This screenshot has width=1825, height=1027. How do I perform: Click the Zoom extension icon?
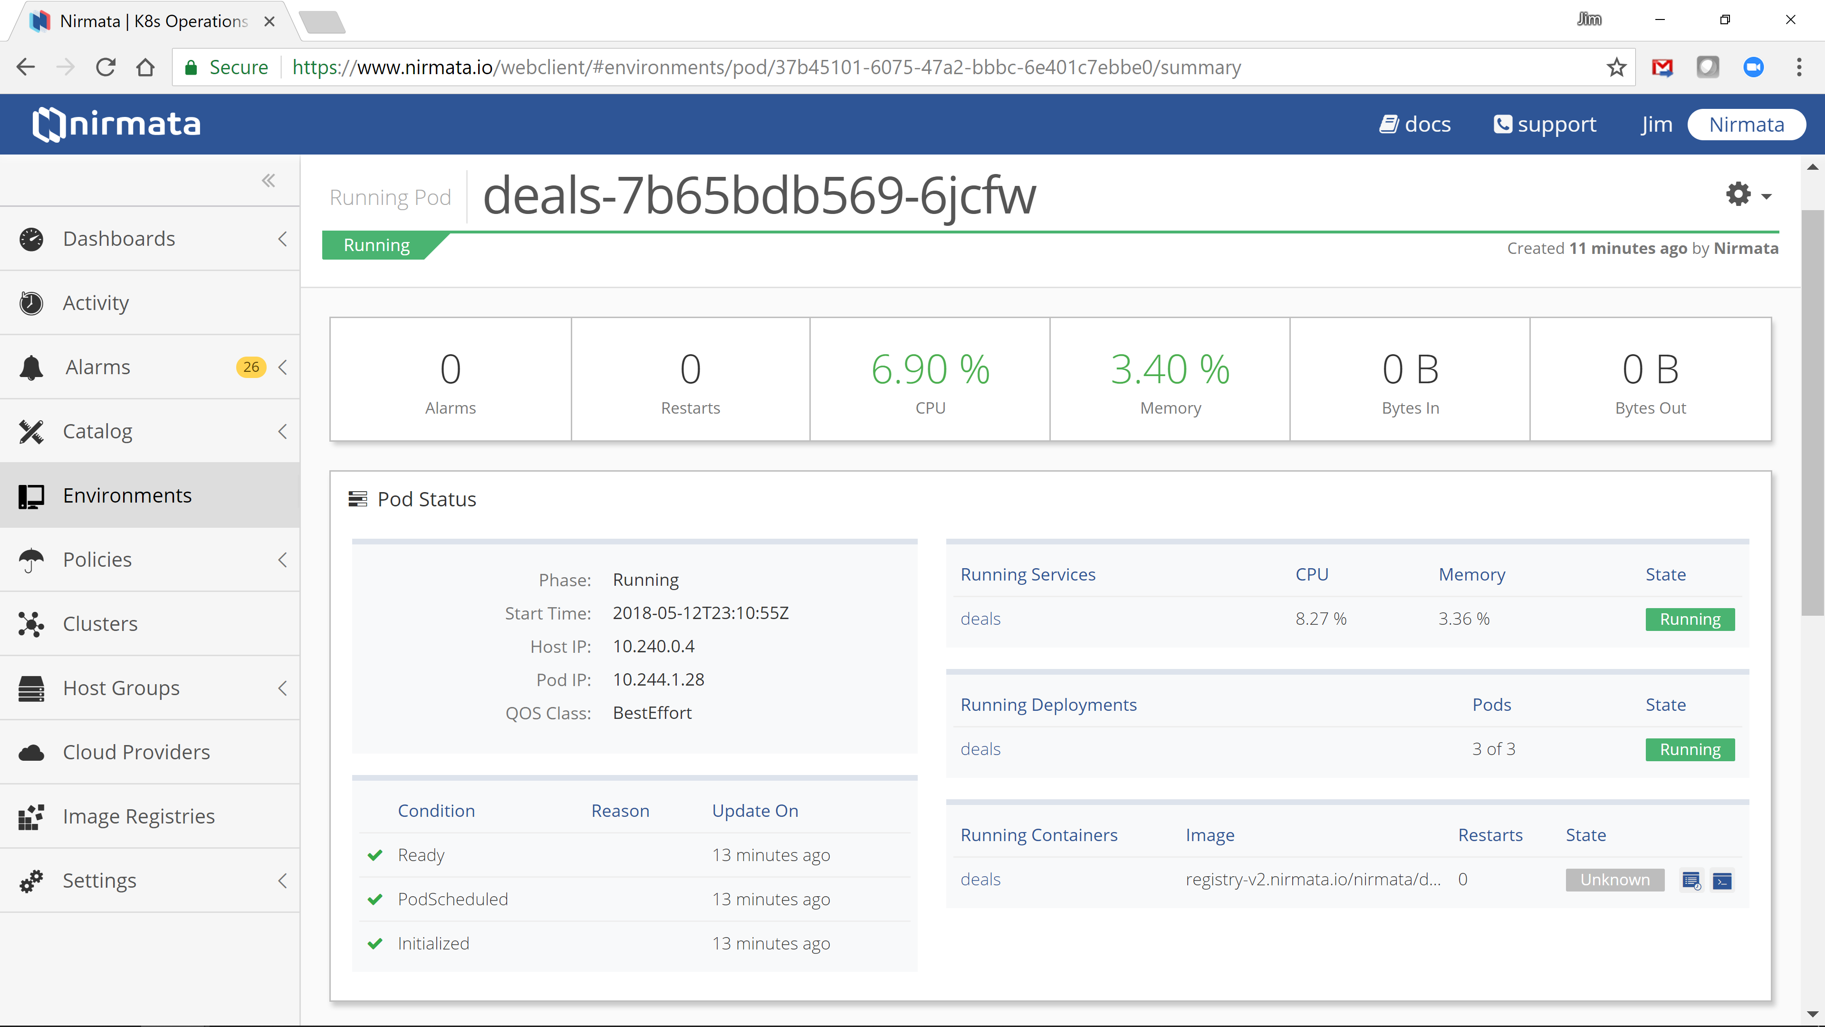[x=1753, y=68]
